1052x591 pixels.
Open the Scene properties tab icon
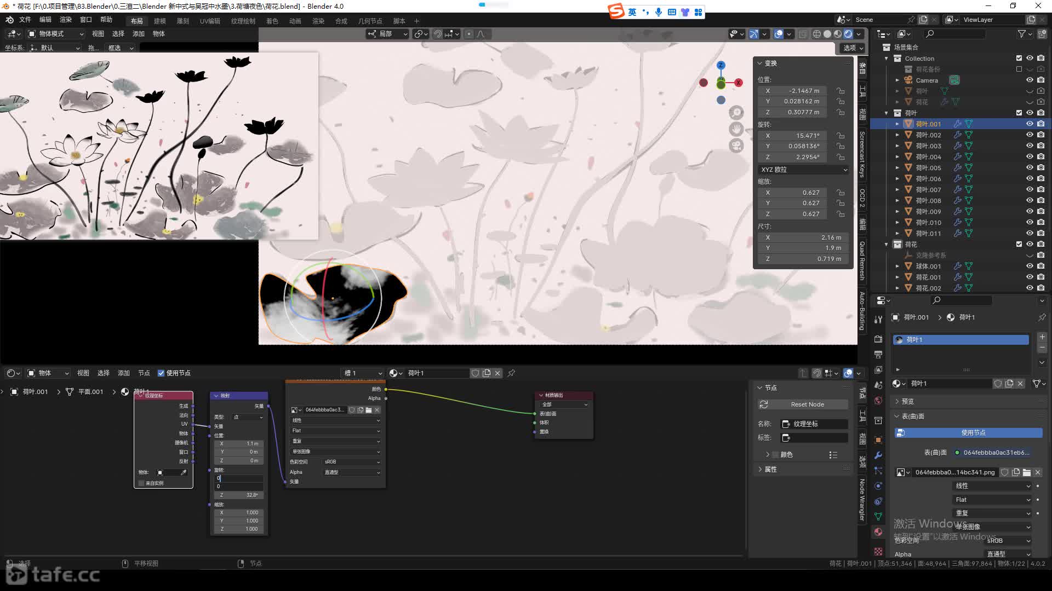(x=878, y=385)
